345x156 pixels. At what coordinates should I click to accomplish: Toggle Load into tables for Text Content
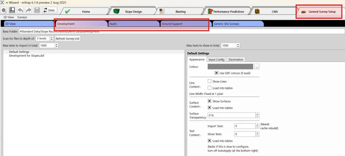tap(209, 141)
